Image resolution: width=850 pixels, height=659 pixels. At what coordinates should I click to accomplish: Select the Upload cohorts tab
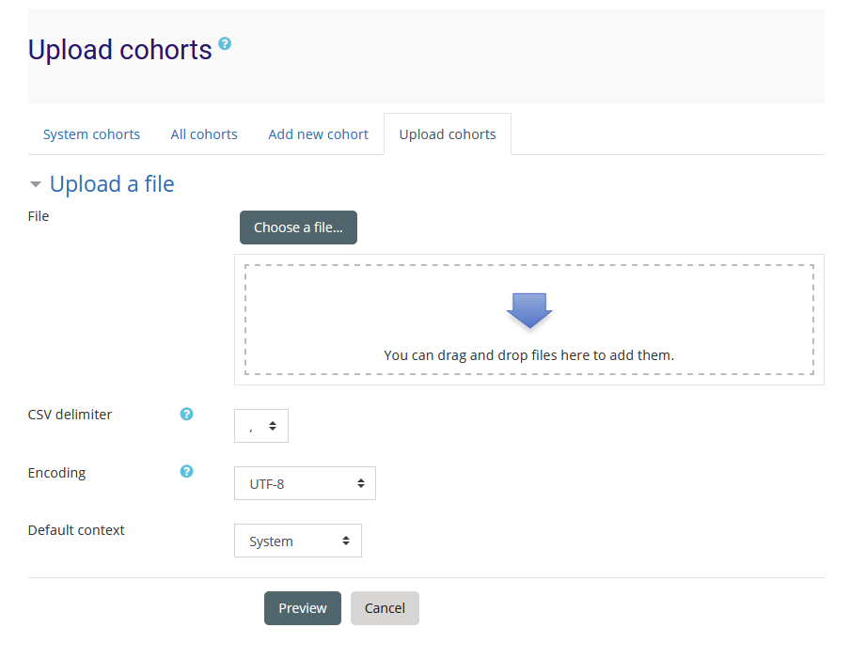tap(447, 133)
